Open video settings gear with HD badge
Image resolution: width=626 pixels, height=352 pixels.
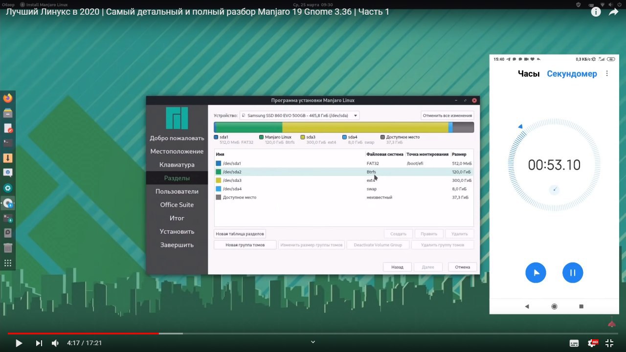tap(592, 343)
